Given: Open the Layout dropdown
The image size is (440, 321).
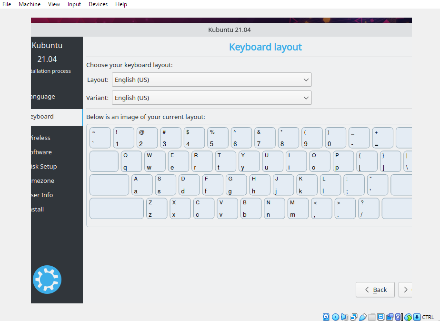Looking at the screenshot, I should tap(211, 80).
